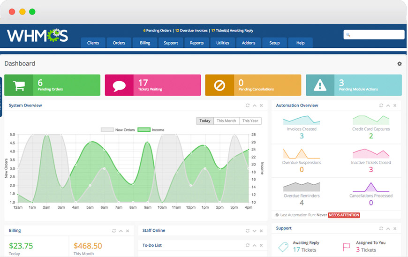This screenshot has width=408, height=257.
Task: Click the Credit Card Captures sparkline chart
Action: click(371, 120)
